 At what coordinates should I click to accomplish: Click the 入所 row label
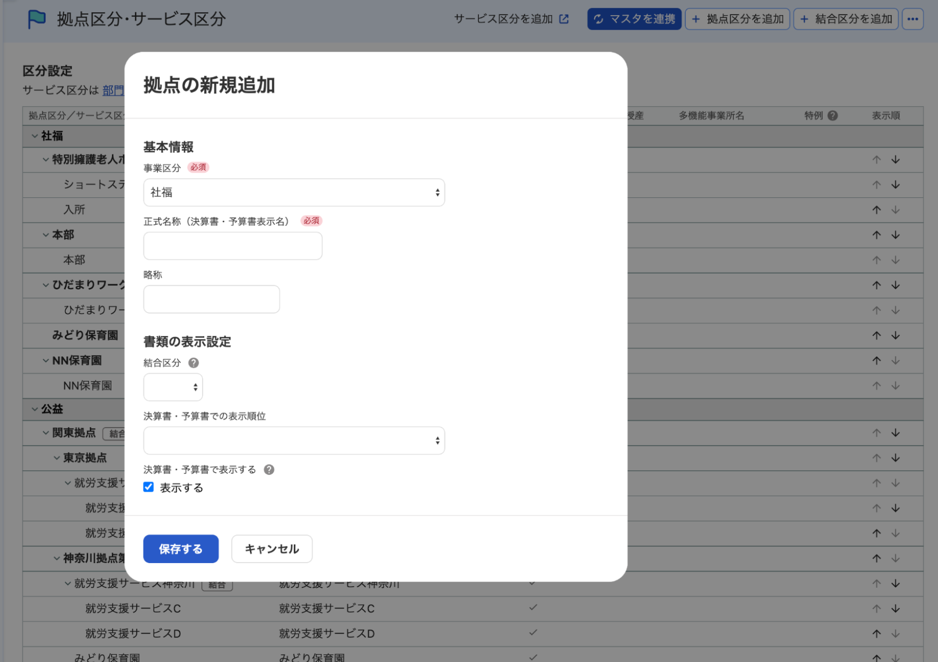(x=74, y=210)
